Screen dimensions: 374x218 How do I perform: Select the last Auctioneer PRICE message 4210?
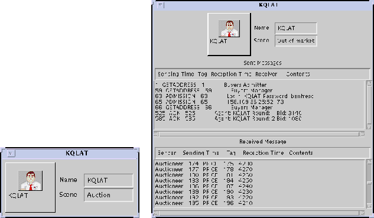pos(204,203)
